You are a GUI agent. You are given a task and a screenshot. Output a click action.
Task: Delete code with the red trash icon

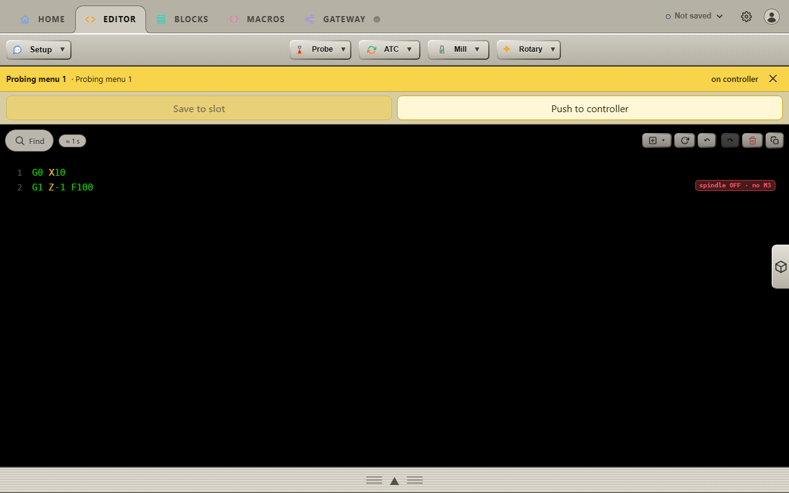(x=753, y=141)
